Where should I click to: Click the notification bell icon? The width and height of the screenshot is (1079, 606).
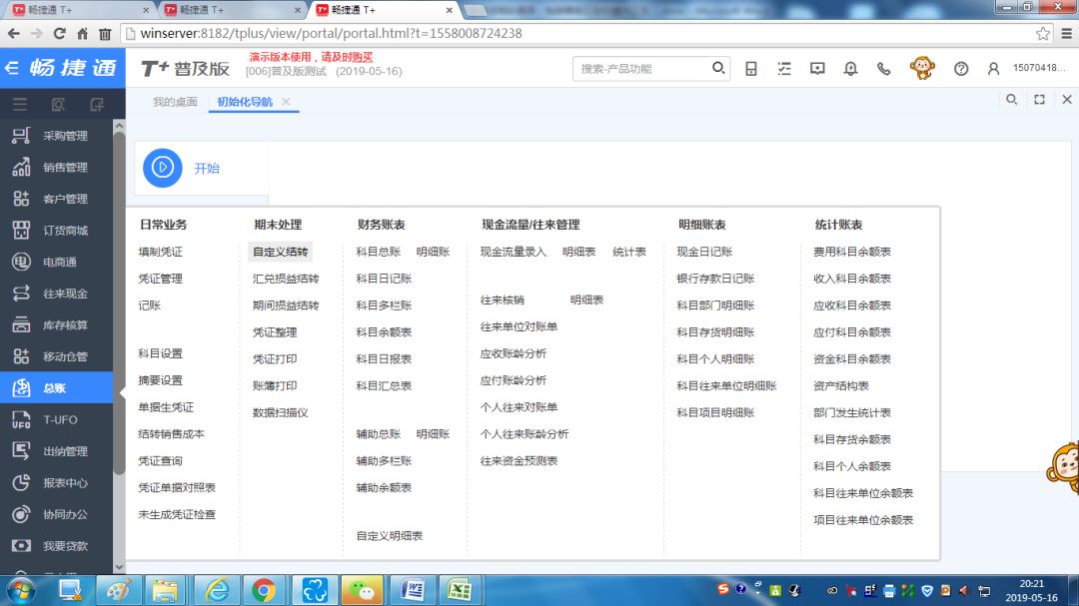tap(850, 69)
